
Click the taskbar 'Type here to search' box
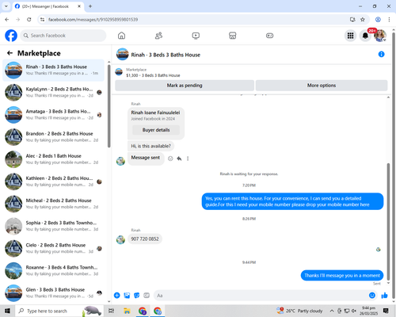coord(59,311)
